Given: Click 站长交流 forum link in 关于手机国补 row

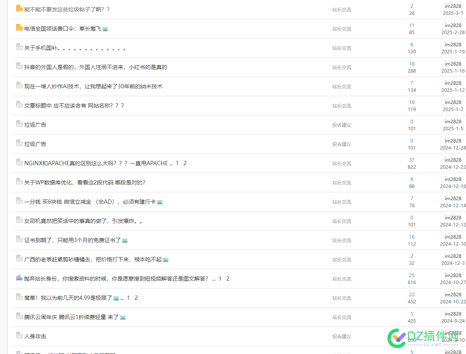Looking at the screenshot, I should [342, 48].
